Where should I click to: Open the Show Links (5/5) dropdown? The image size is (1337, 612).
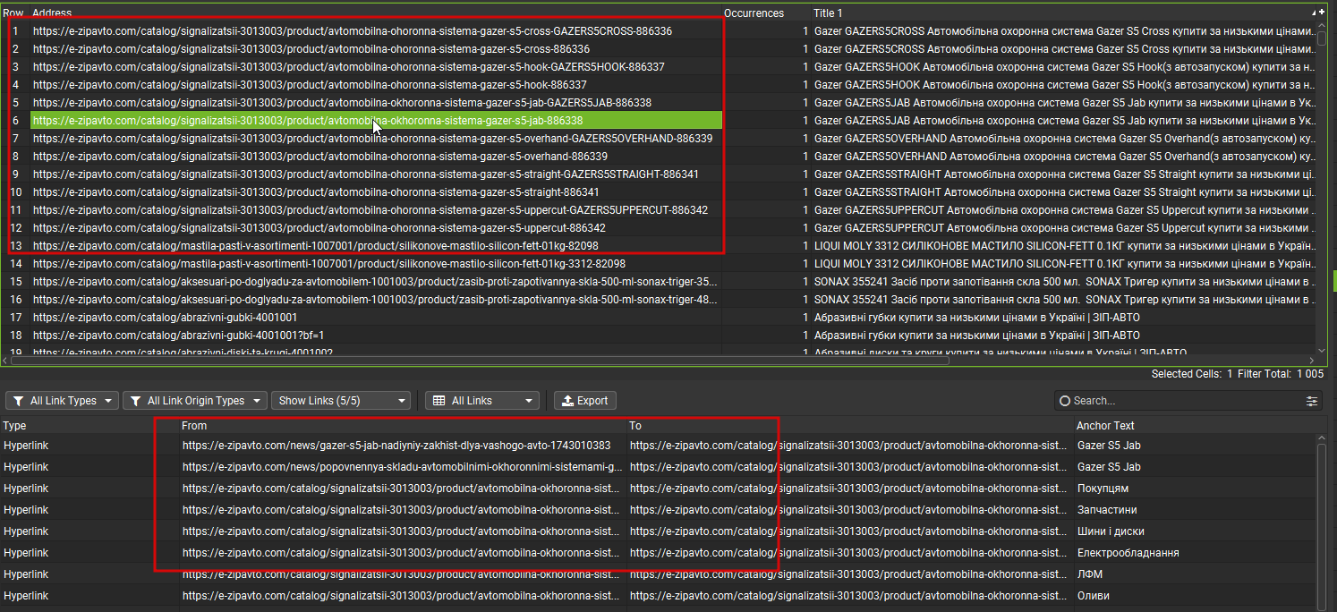(x=341, y=401)
